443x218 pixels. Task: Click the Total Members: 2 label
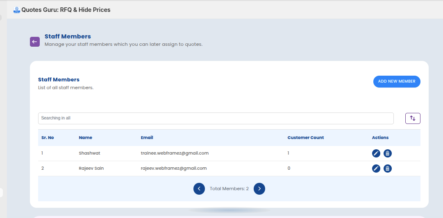[229, 189]
